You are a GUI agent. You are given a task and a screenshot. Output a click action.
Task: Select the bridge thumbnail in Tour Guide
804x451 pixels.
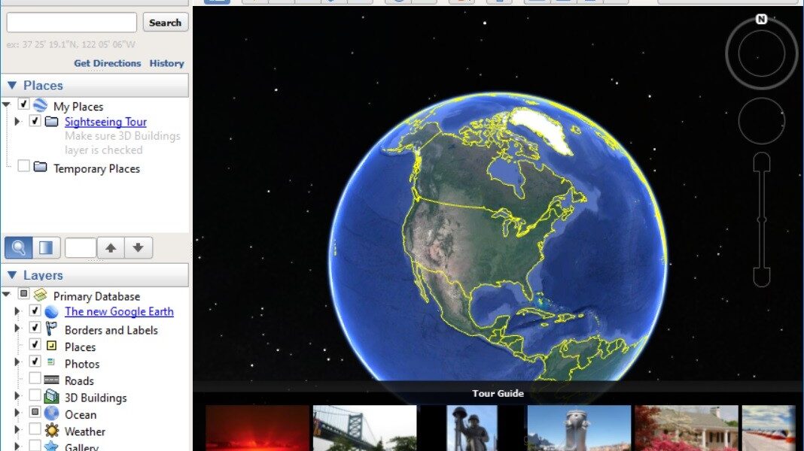point(364,428)
